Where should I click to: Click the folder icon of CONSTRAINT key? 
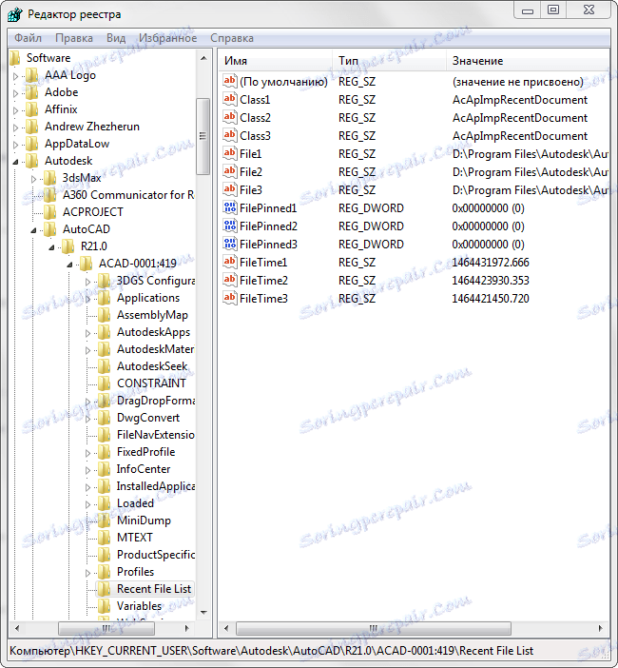click(x=105, y=383)
